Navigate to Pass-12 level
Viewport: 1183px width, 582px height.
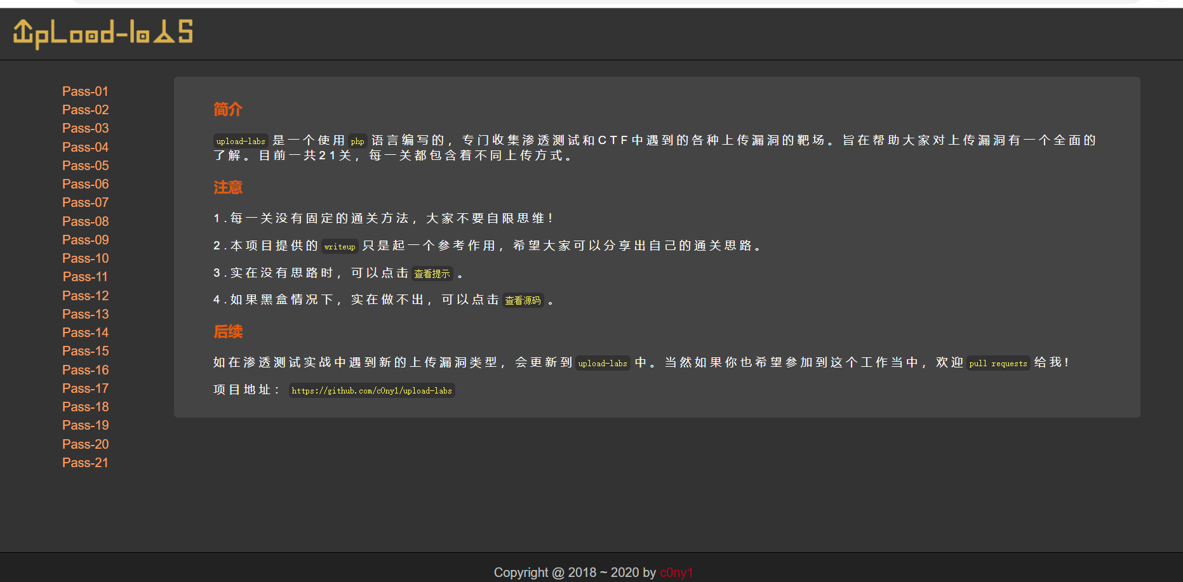85,296
